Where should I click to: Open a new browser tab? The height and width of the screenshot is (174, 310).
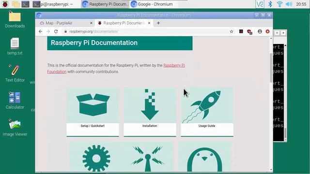[x=158, y=23]
